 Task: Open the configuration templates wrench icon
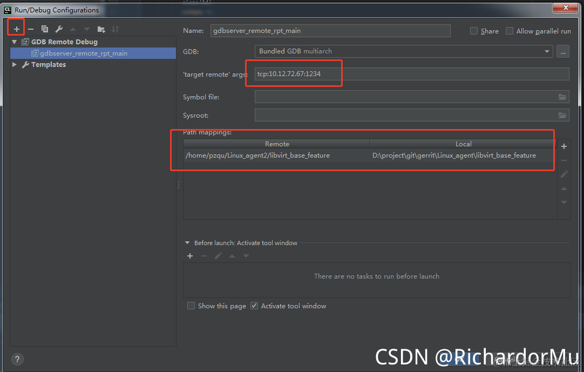click(x=59, y=29)
